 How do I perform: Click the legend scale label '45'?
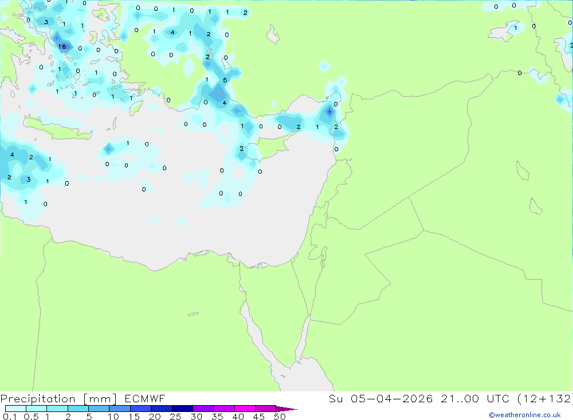tap(259, 417)
